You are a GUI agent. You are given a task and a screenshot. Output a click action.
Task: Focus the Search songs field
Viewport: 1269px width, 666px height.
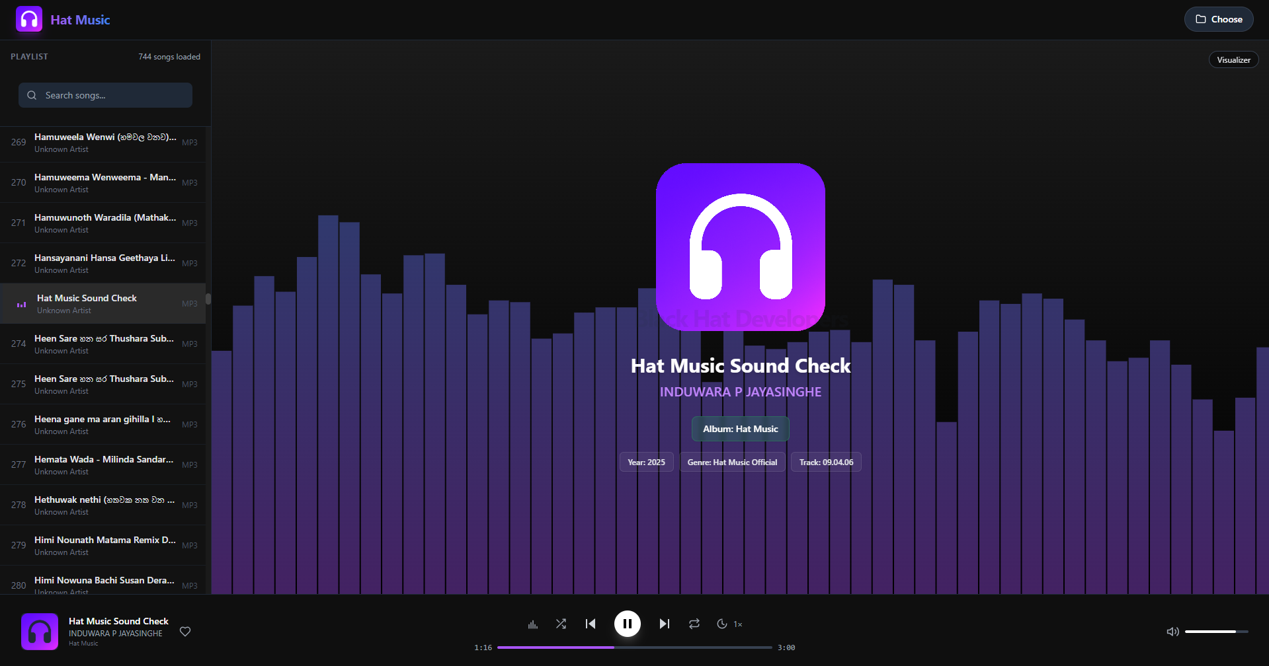tap(112, 95)
